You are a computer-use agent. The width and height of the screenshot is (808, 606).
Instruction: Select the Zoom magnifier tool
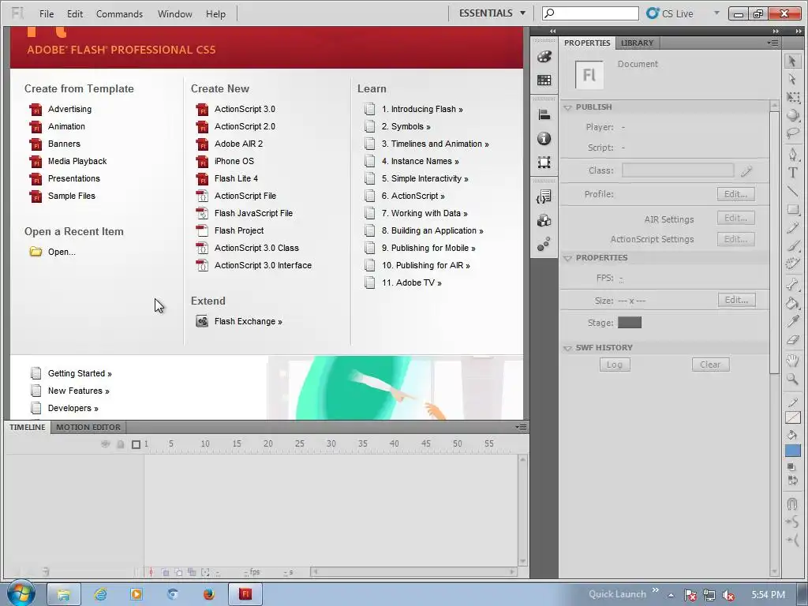tap(792, 380)
